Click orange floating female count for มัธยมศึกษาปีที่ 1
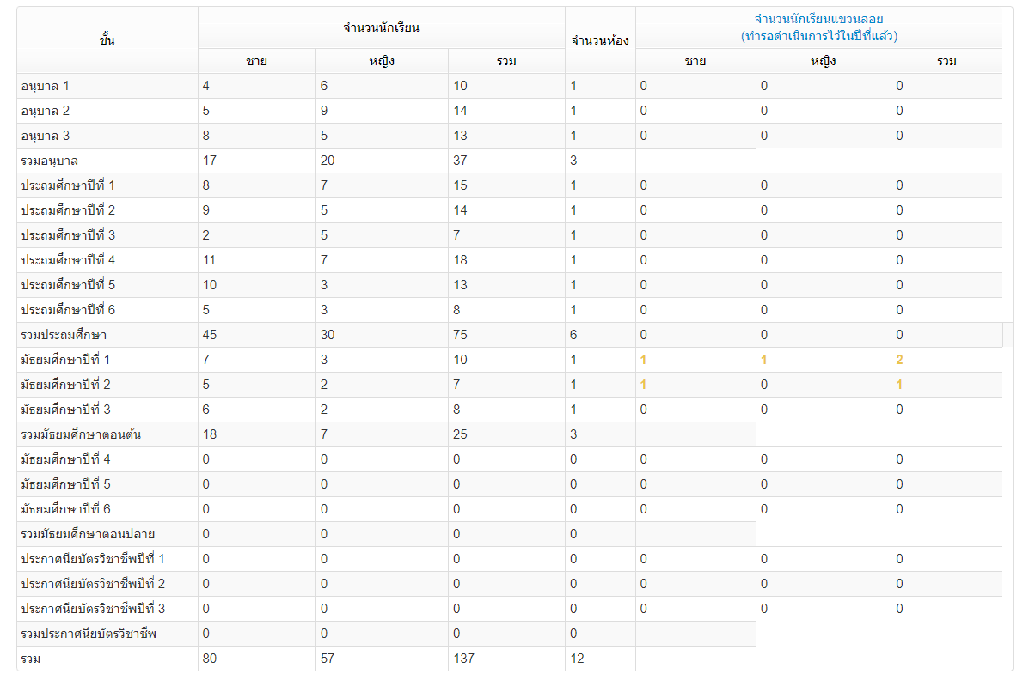The width and height of the screenshot is (1029, 680). (x=763, y=360)
